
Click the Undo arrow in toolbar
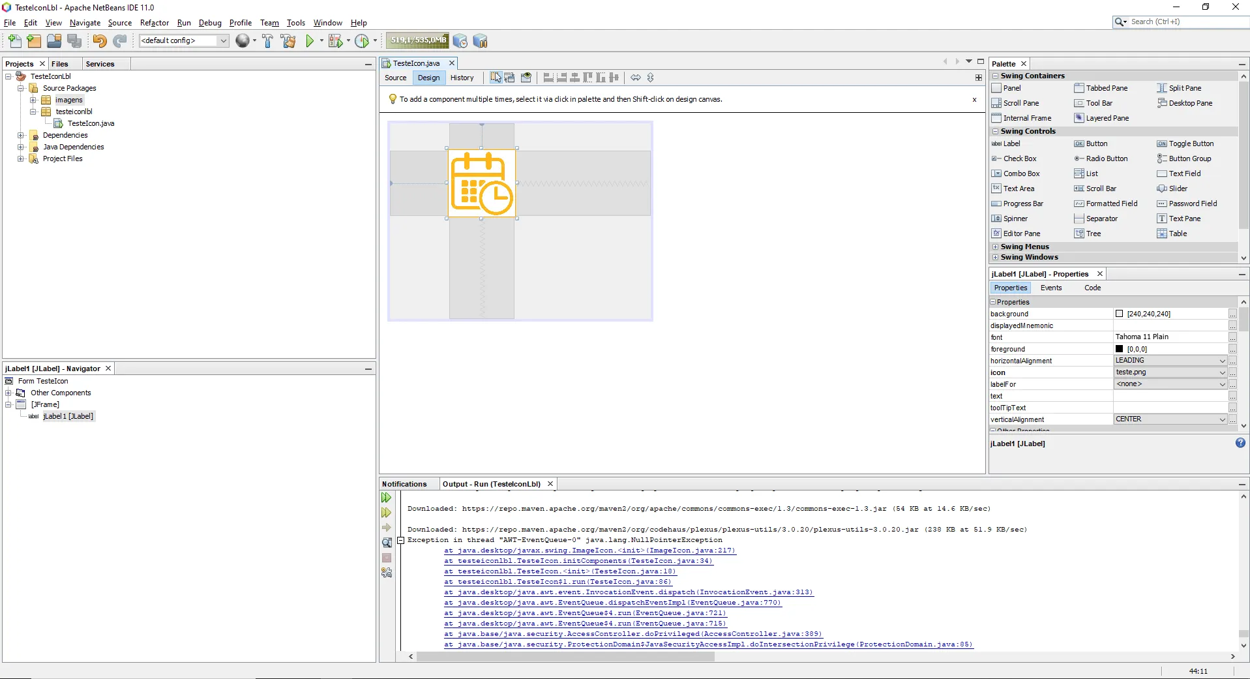(99, 41)
